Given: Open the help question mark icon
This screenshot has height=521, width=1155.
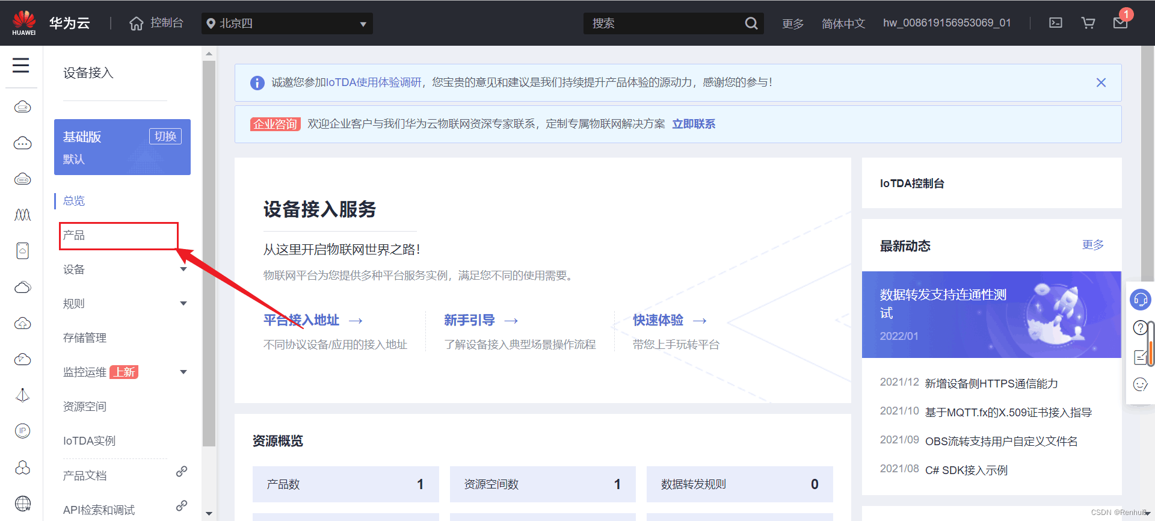Looking at the screenshot, I should click(x=1140, y=328).
